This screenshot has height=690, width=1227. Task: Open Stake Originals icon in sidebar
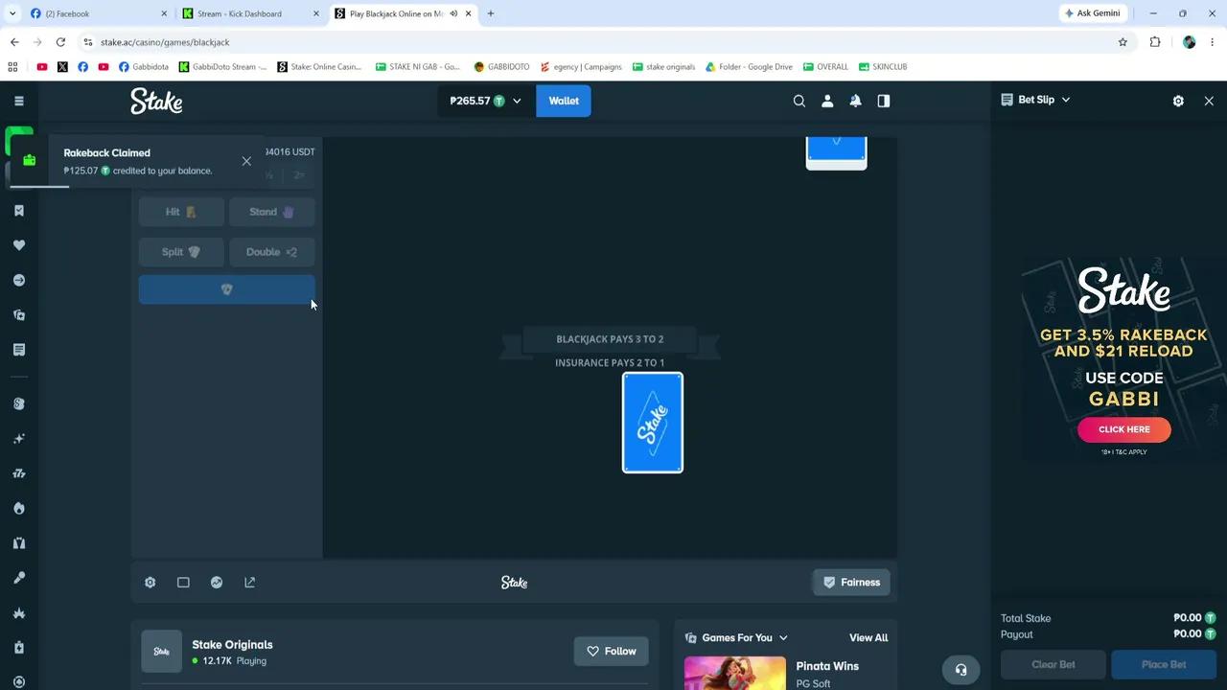(x=18, y=403)
